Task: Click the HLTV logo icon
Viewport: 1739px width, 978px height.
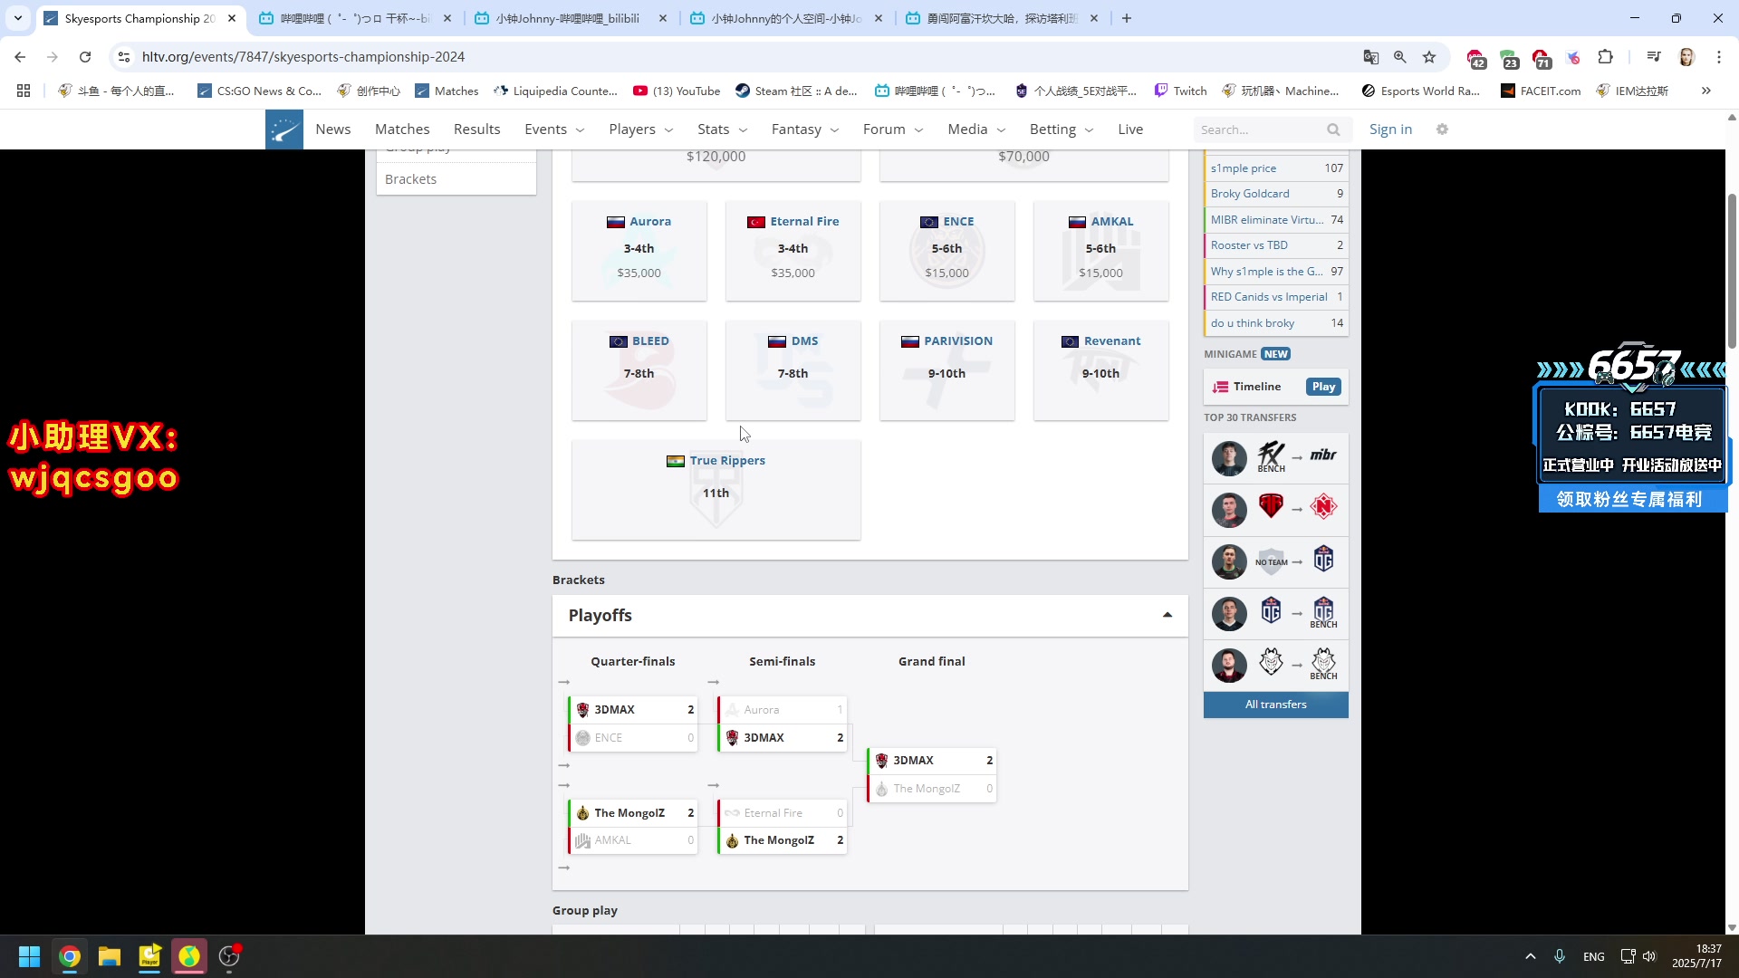Action: coord(284,129)
